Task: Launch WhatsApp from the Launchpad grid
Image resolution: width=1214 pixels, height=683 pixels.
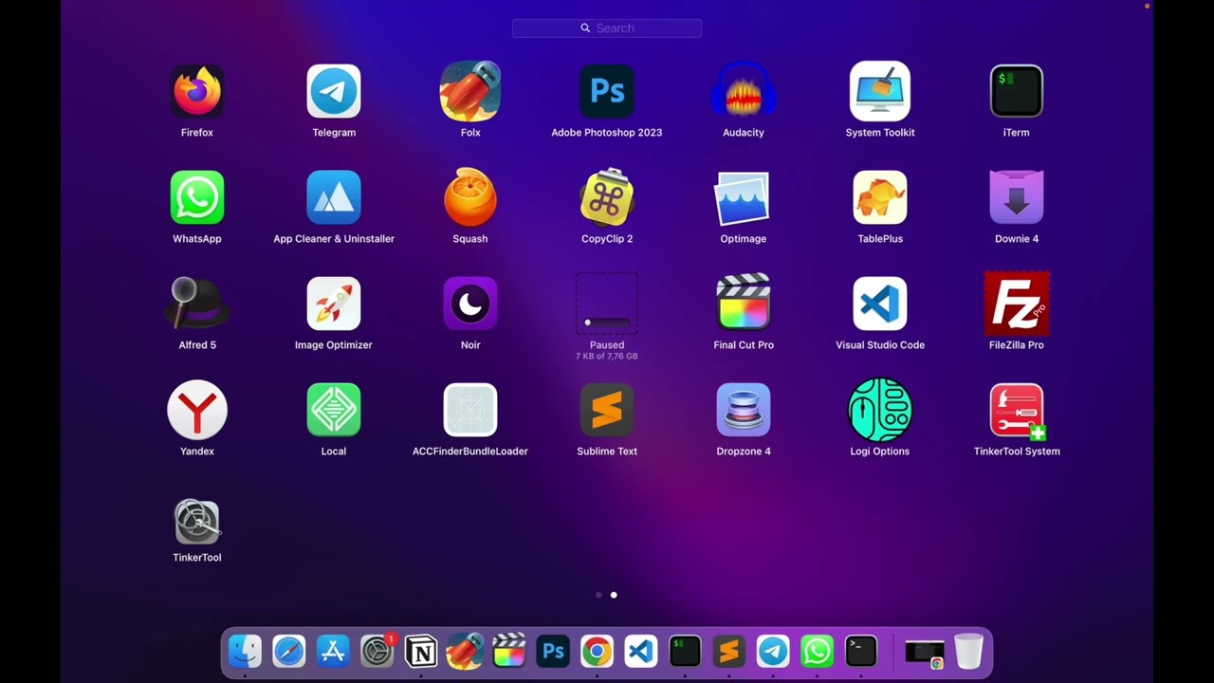Action: tap(197, 198)
